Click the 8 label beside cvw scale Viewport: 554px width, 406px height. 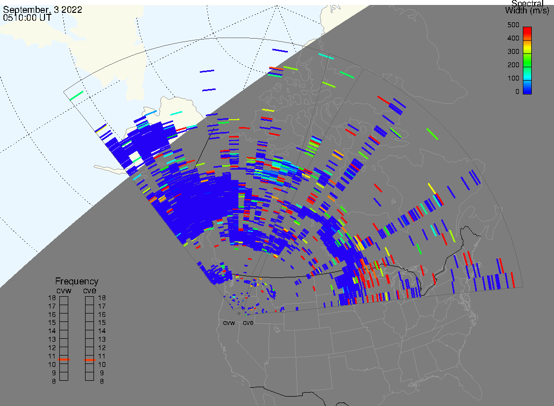coord(54,381)
